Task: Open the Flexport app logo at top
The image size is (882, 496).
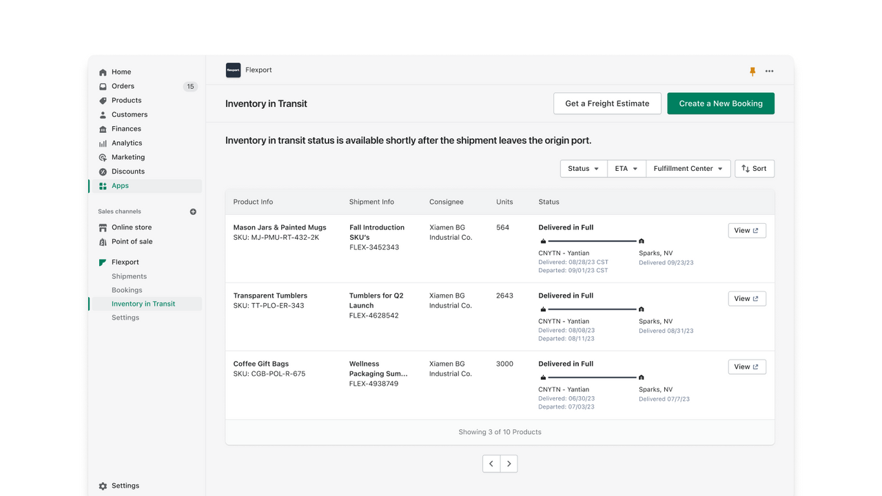Action: (233, 70)
